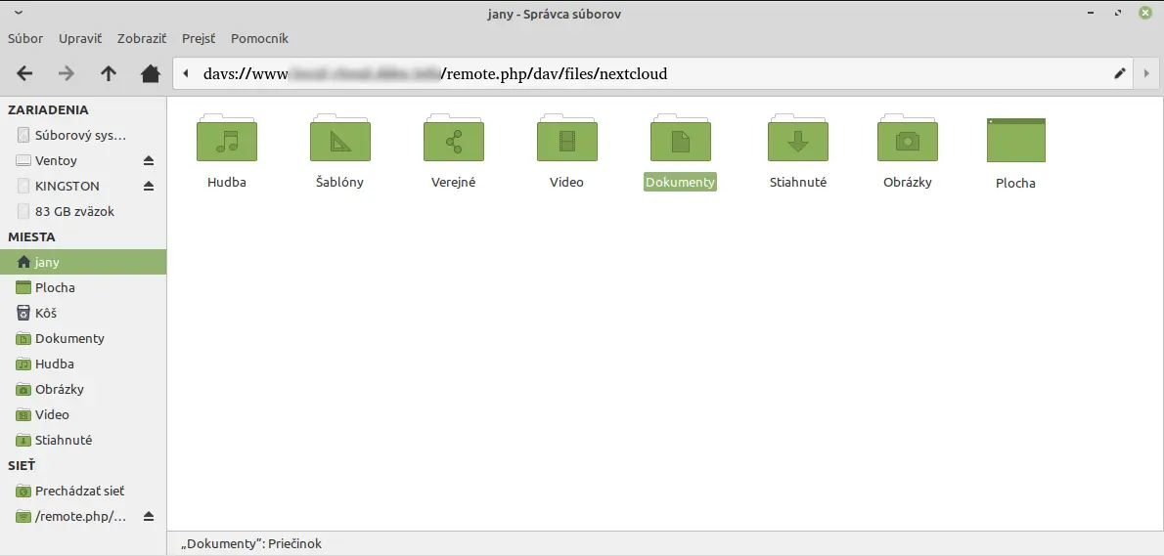Eject the Ventoy drive
Screen dimensions: 1164x556
coord(149,161)
